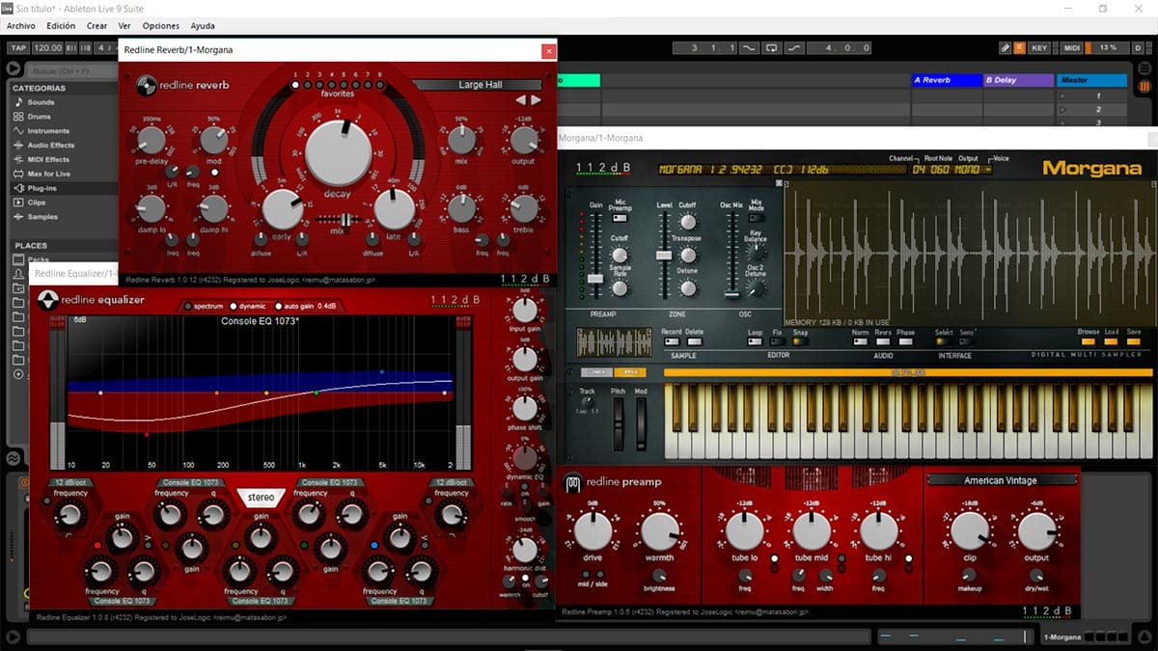Open the Sounds category in browser
The width and height of the screenshot is (1158, 651).
[x=41, y=102]
